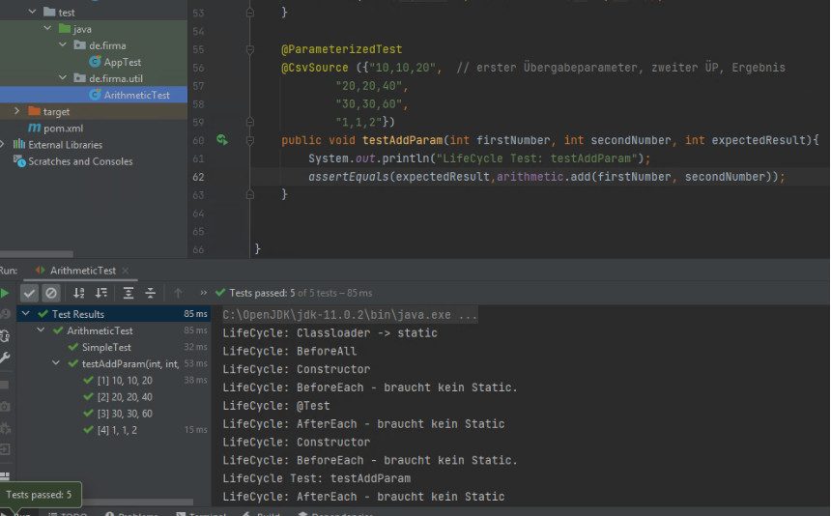Collapse the de.firma.util package
The image size is (831, 516).
coord(63,78)
